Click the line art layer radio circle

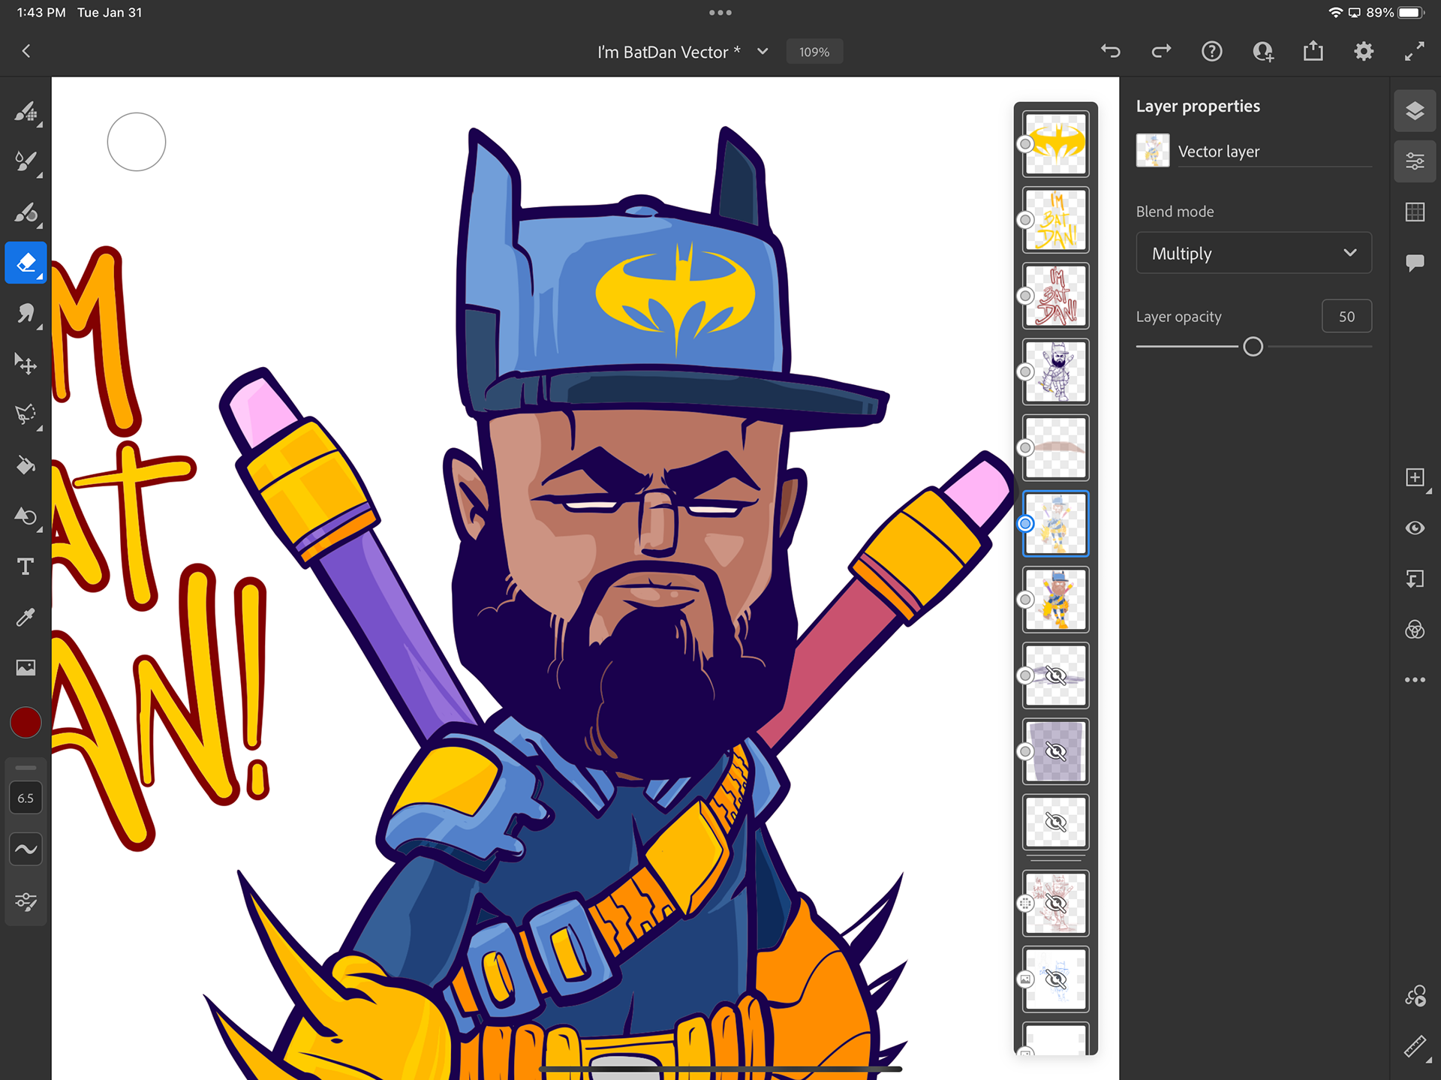[1025, 372]
